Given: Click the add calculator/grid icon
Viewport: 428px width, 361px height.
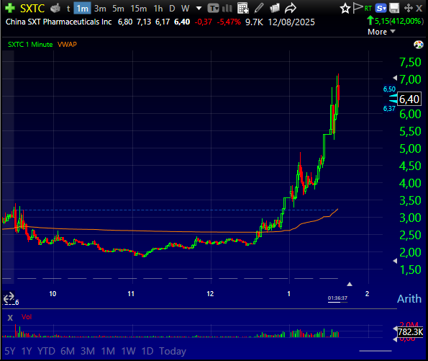Looking at the screenshot, I should click(x=242, y=8).
